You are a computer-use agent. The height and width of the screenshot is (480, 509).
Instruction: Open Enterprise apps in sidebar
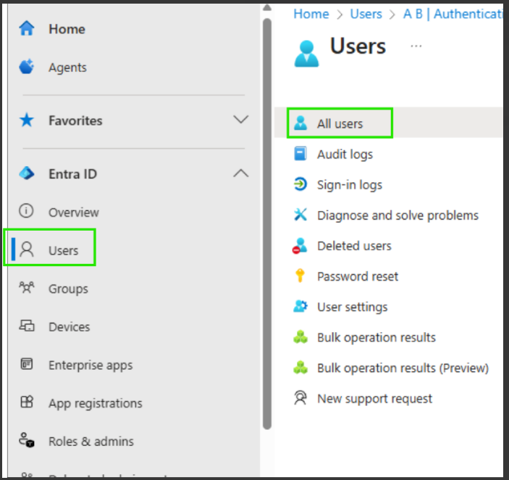point(91,365)
